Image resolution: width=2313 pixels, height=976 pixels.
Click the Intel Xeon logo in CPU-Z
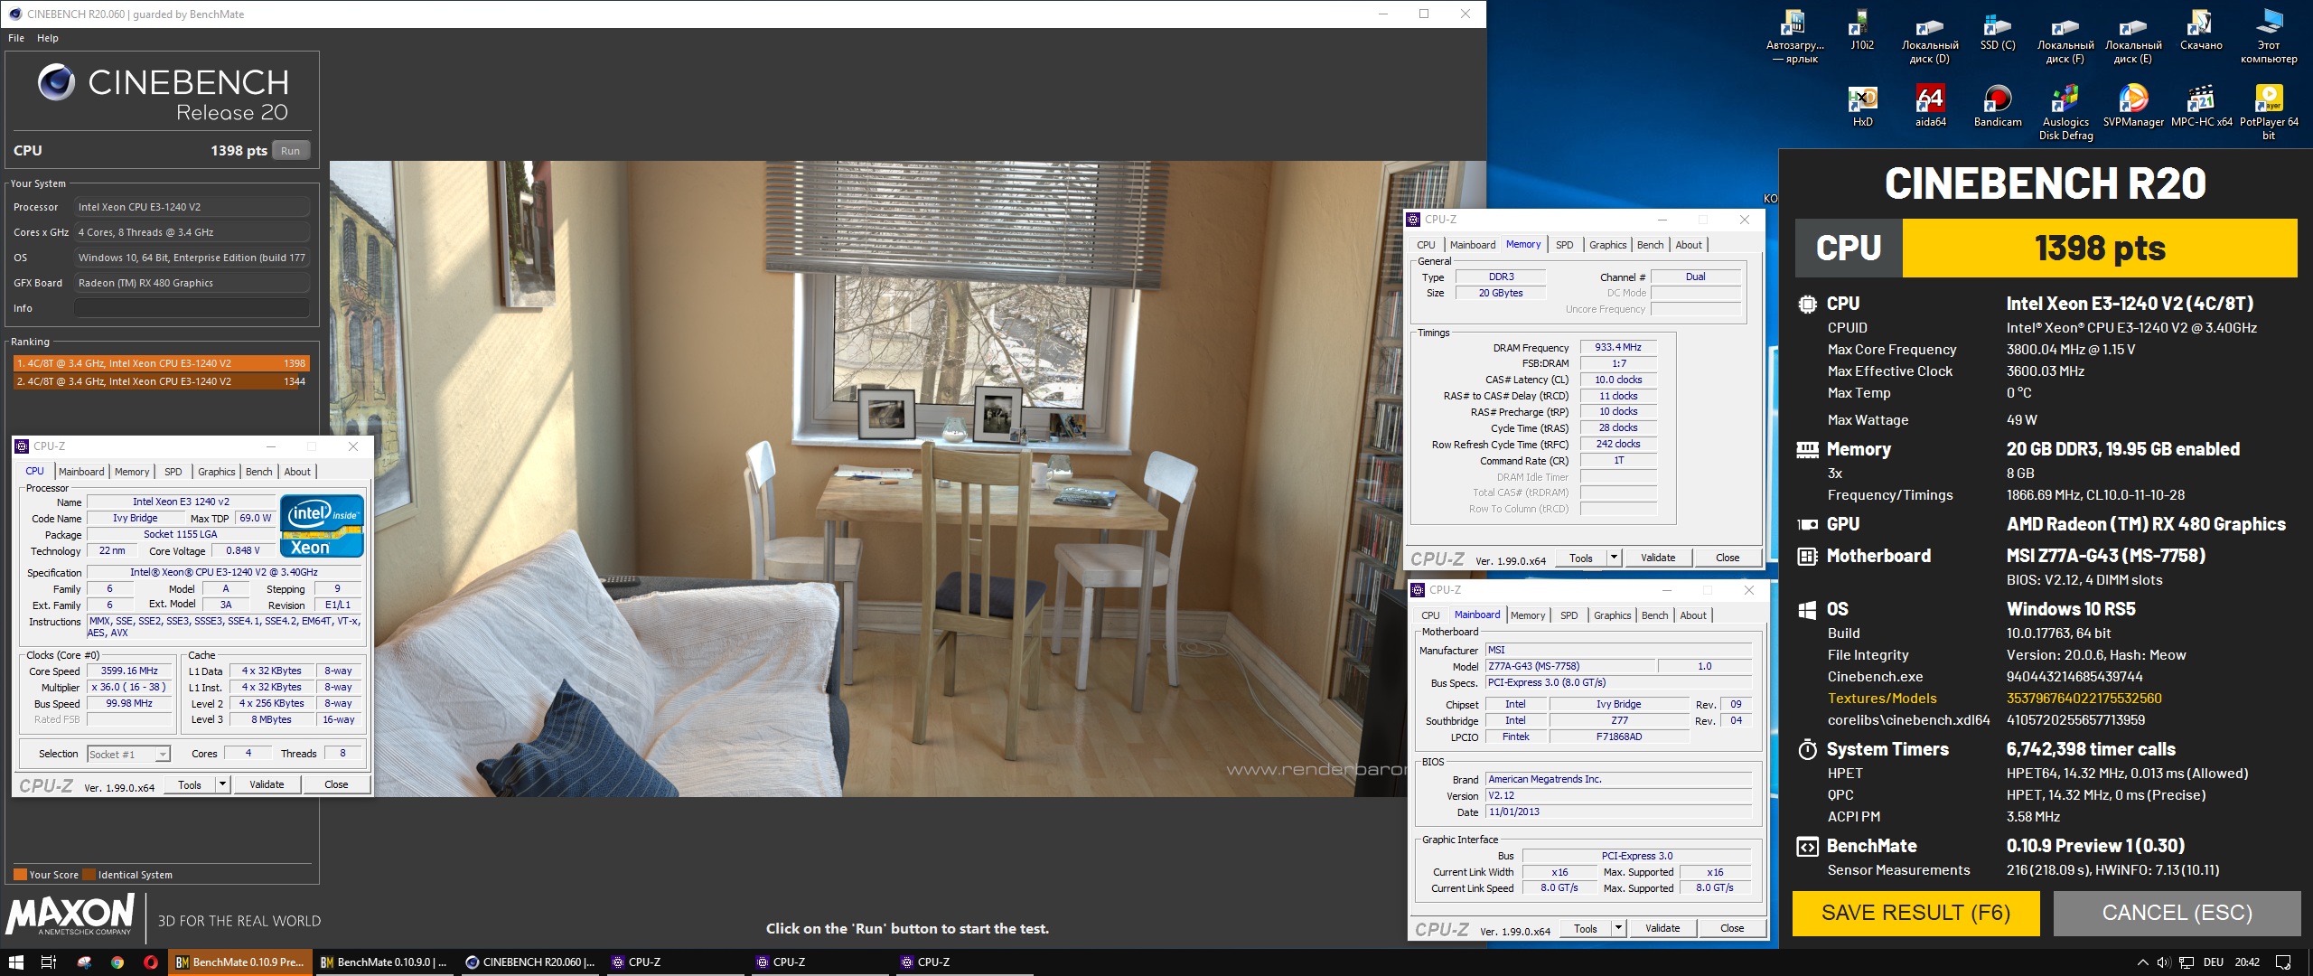[322, 525]
